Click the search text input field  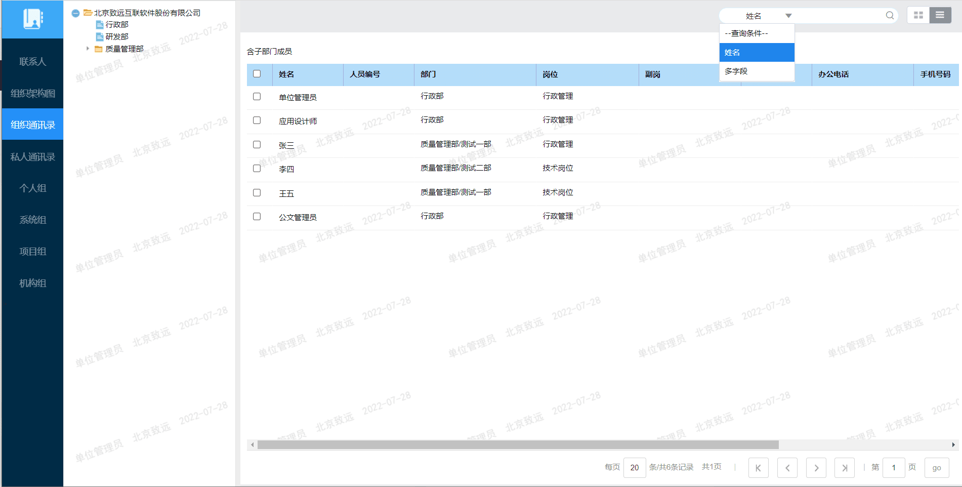840,16
